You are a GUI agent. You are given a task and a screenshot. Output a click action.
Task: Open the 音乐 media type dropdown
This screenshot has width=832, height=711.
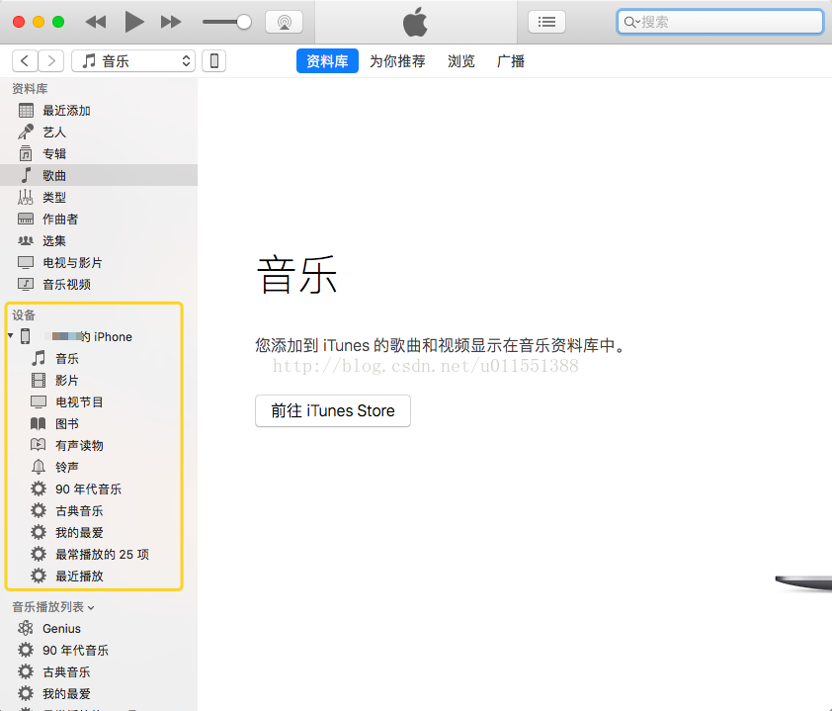pos(133,60)
